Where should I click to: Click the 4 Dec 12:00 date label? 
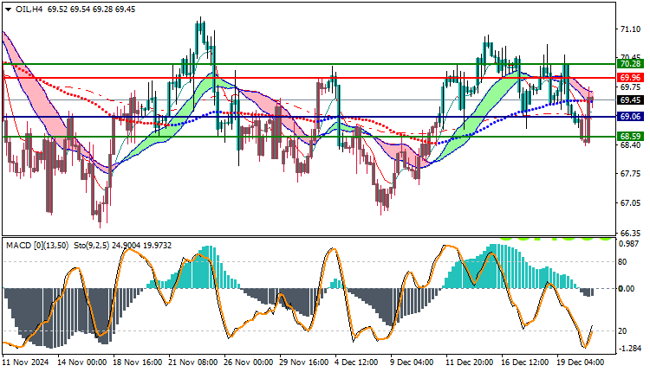[357, 362]
